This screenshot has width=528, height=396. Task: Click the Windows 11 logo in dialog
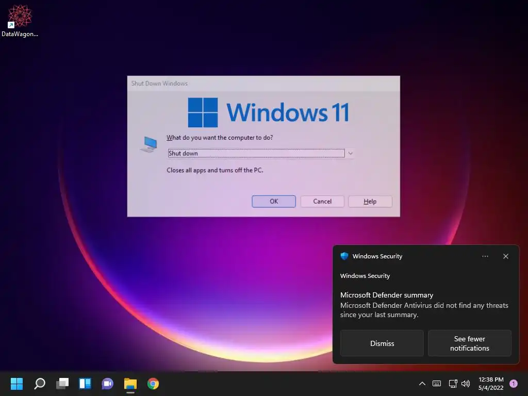(268, 112)
